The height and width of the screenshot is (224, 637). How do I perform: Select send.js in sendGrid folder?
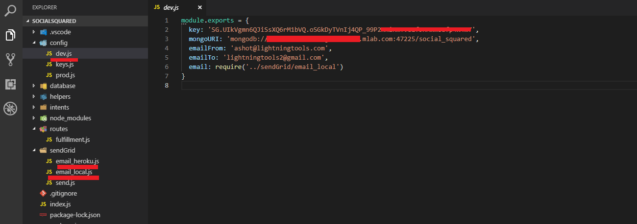65,182
